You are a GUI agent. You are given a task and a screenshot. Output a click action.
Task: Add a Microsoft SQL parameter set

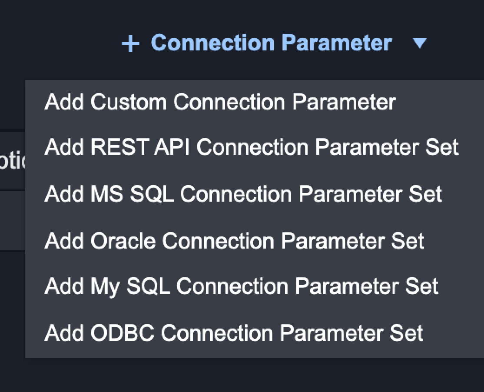click(243, 194)
